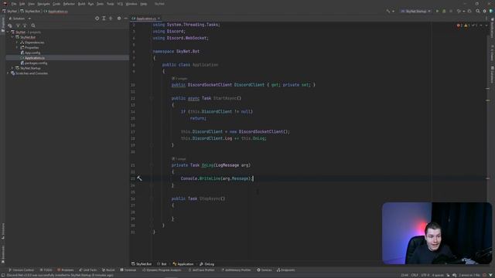
Task: Open the Unit Tests tool window
Action: point(87,270)
